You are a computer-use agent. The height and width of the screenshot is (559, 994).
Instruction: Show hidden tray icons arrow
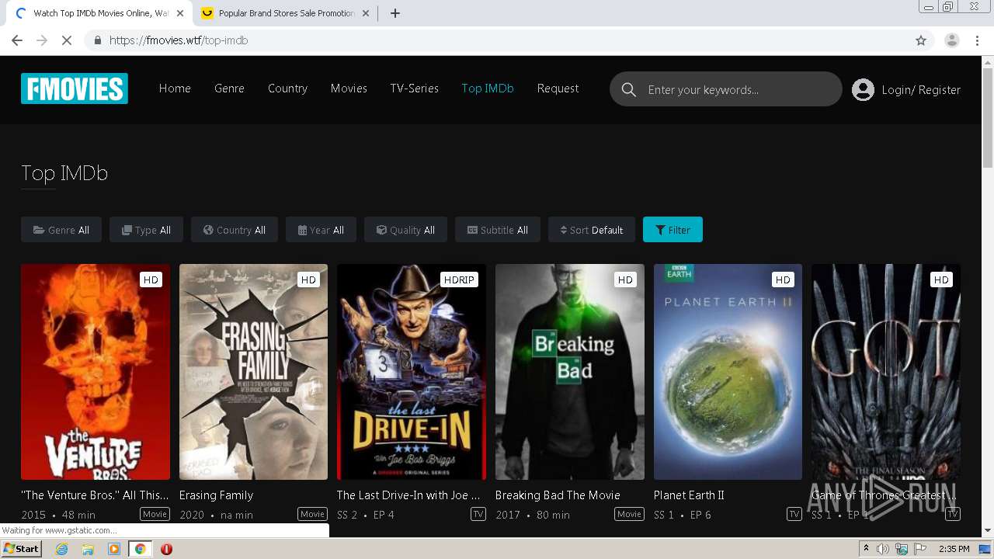tap(866, 549)
